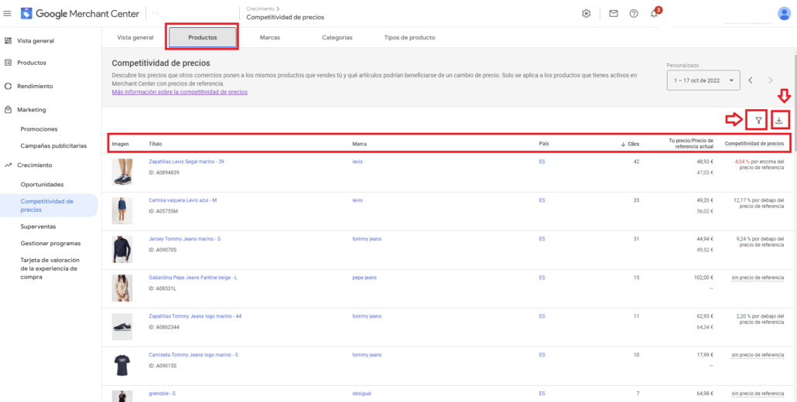
Task: Open link about price competitiveness info
Action: pos(180,92)
